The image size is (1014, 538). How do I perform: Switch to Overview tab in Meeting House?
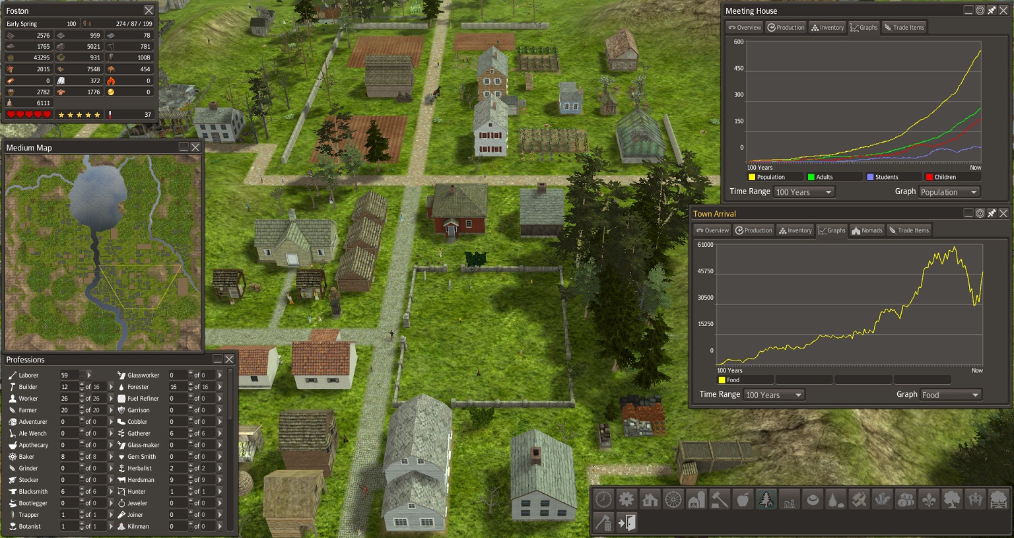coord(745,27)
